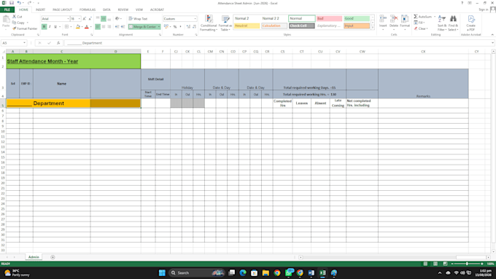
Task: Open Excel from the Windows taskbar
Action: (322, 272)
